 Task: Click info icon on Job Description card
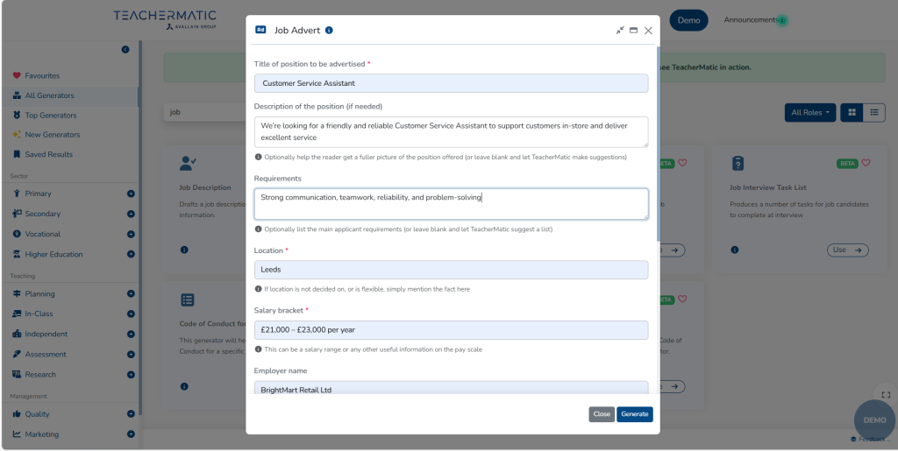pos(184,250)
